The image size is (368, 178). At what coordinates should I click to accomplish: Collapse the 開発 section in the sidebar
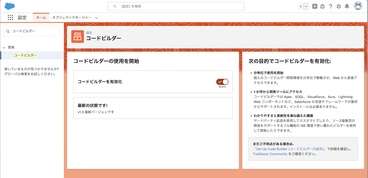point(4,47)
